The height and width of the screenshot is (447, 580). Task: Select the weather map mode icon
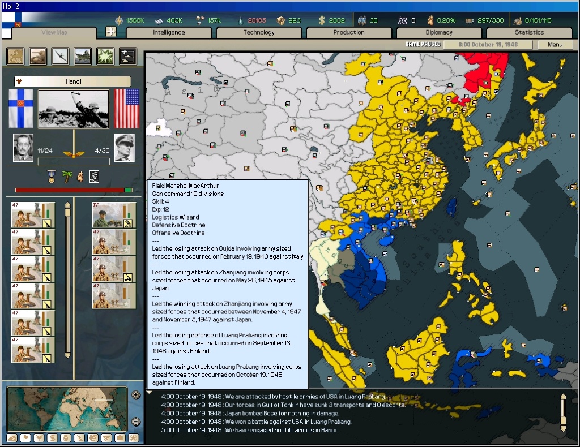[39, 438]
